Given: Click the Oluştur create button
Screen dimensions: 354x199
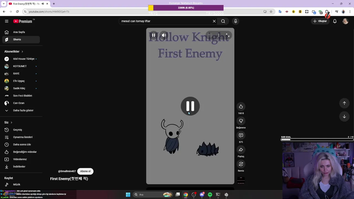Looking at the screenshot, I should click(320, 21).
